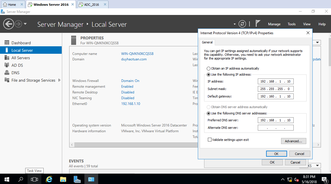Click the computer name WIN-QMKN0KCQSSB link

coord(137,54)
